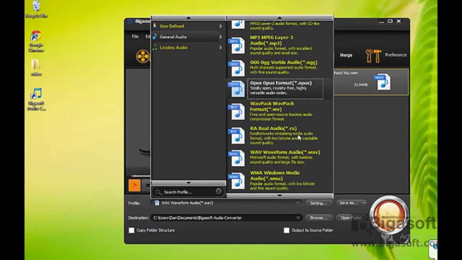Click the WAV icon on loaded file row
Image resolution: width=462 pixels, height=260 pixels.
(x=383, y=82)
